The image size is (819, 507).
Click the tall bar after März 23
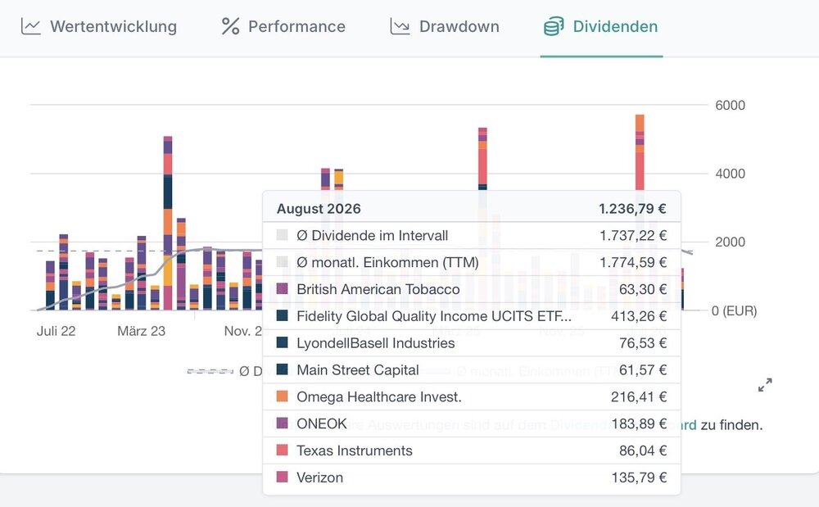coord(168,223)
